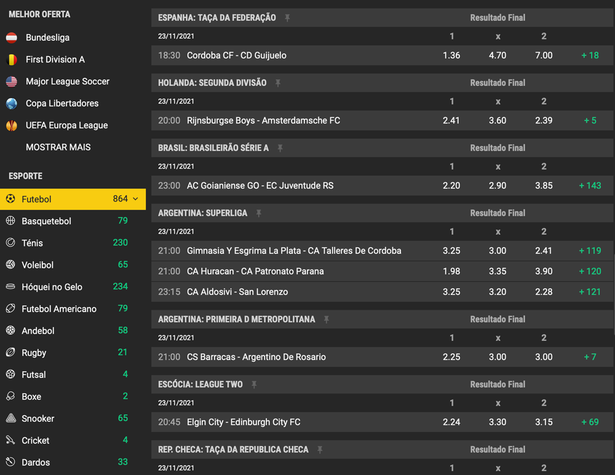Expand +119 markets for Gimnasia Y Esgrima match
Screen dimensions: 615x475
590,251
